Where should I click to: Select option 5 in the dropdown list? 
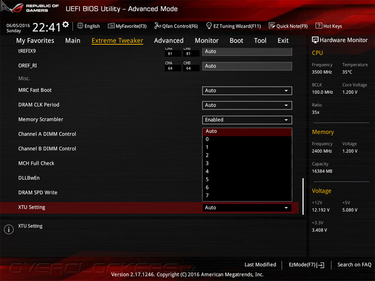pyautogui.click(x=247, y=180)
